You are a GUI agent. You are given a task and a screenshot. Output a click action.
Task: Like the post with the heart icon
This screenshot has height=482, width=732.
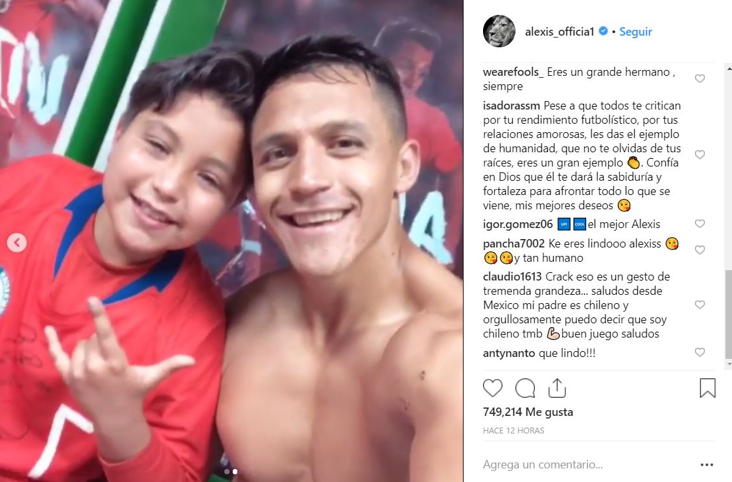point(493,388)
